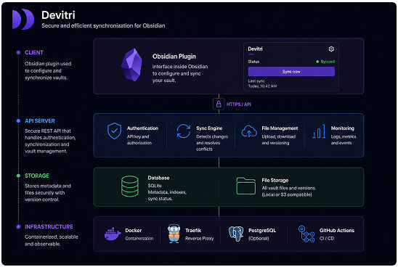The image size is (398, 267).
Task: Click the HTTPS / API padlock icon
Action: (x=219, y=104)
